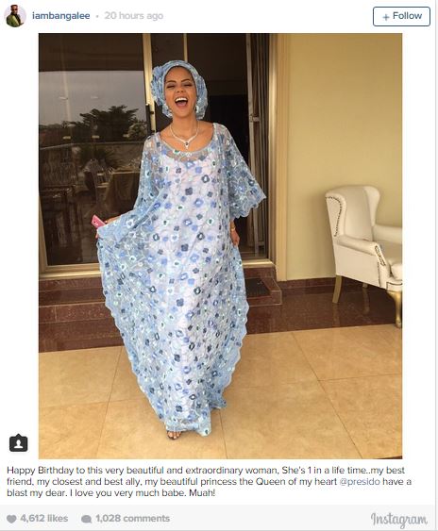
Task: Open the iambangalee username link
Action: (x=61, y=16)
